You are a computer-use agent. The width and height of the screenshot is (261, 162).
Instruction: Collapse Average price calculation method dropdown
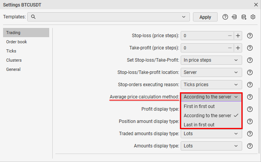click(211, 97)
